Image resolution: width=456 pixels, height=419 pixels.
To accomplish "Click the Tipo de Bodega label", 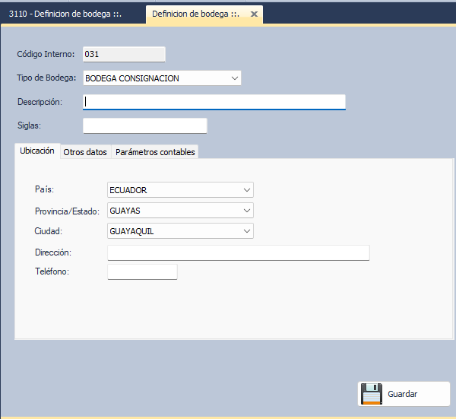I will tap(46, 78).
